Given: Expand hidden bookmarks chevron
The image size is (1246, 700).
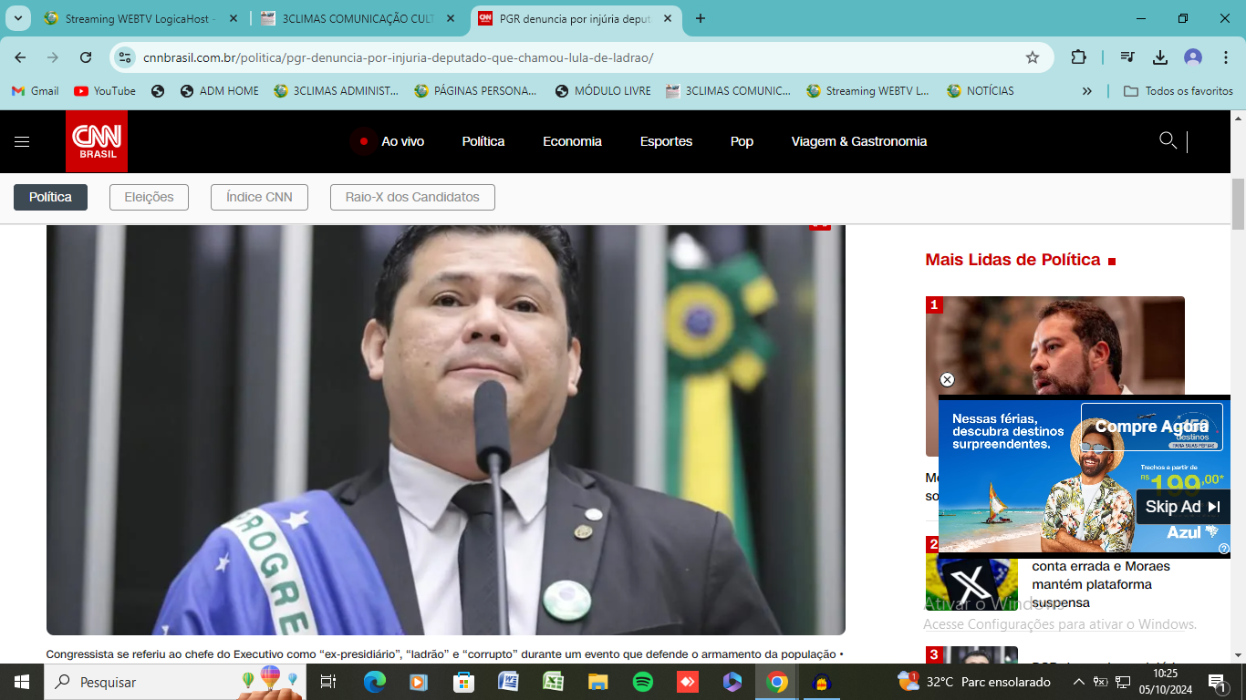Looking at the screenshot, I should click(1086, 91).
